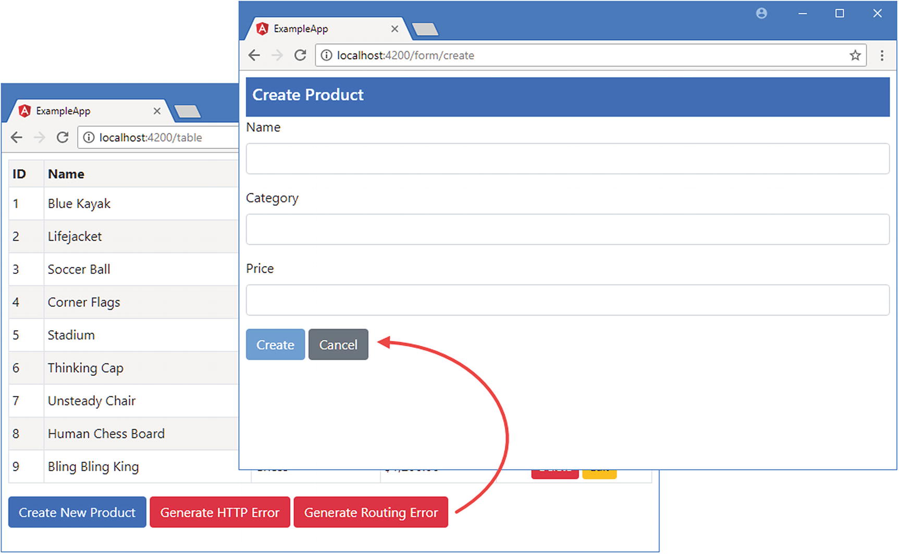This screenshot has width=899, height=554.
Task: Click the Name input field
Action: click(x=567, y=159)
